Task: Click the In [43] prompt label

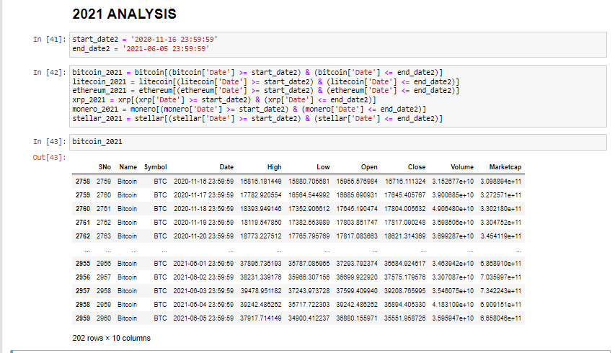Action: pos(50,142)
